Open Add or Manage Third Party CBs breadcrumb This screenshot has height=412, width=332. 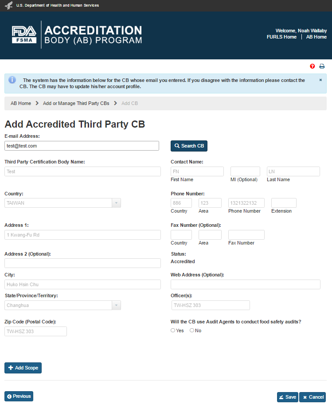(x=76, y=103)
